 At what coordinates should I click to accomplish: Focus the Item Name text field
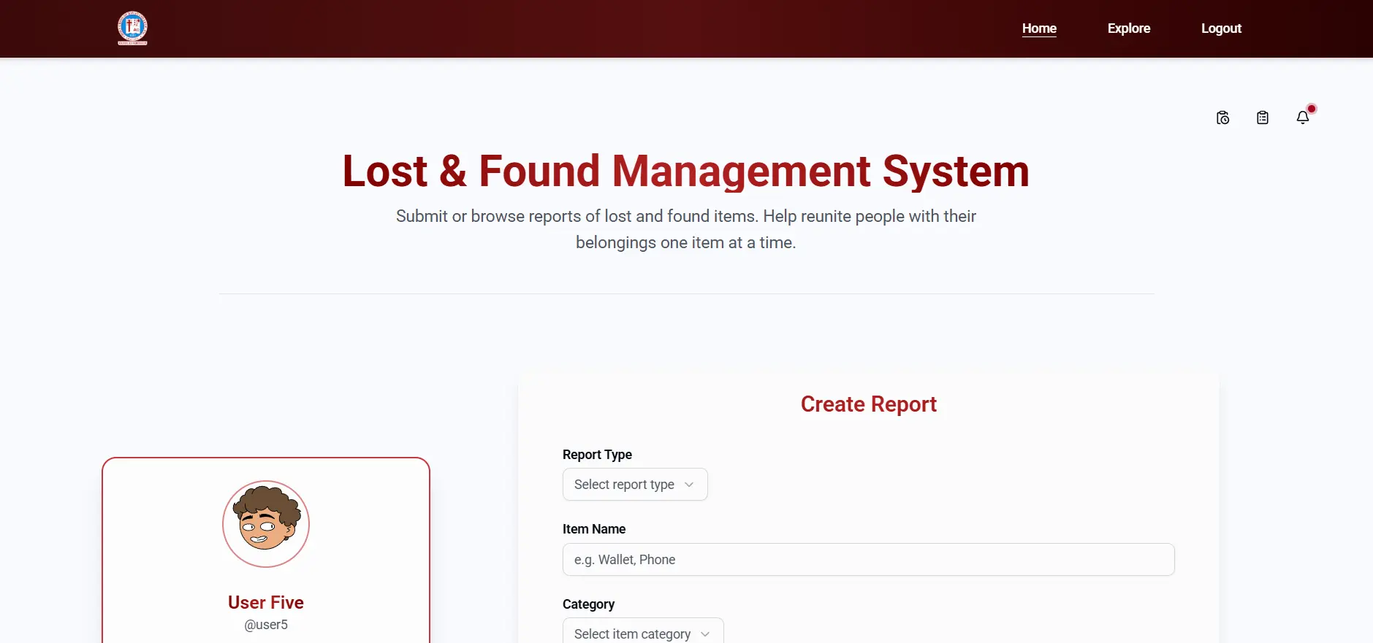tap(868, 560)
